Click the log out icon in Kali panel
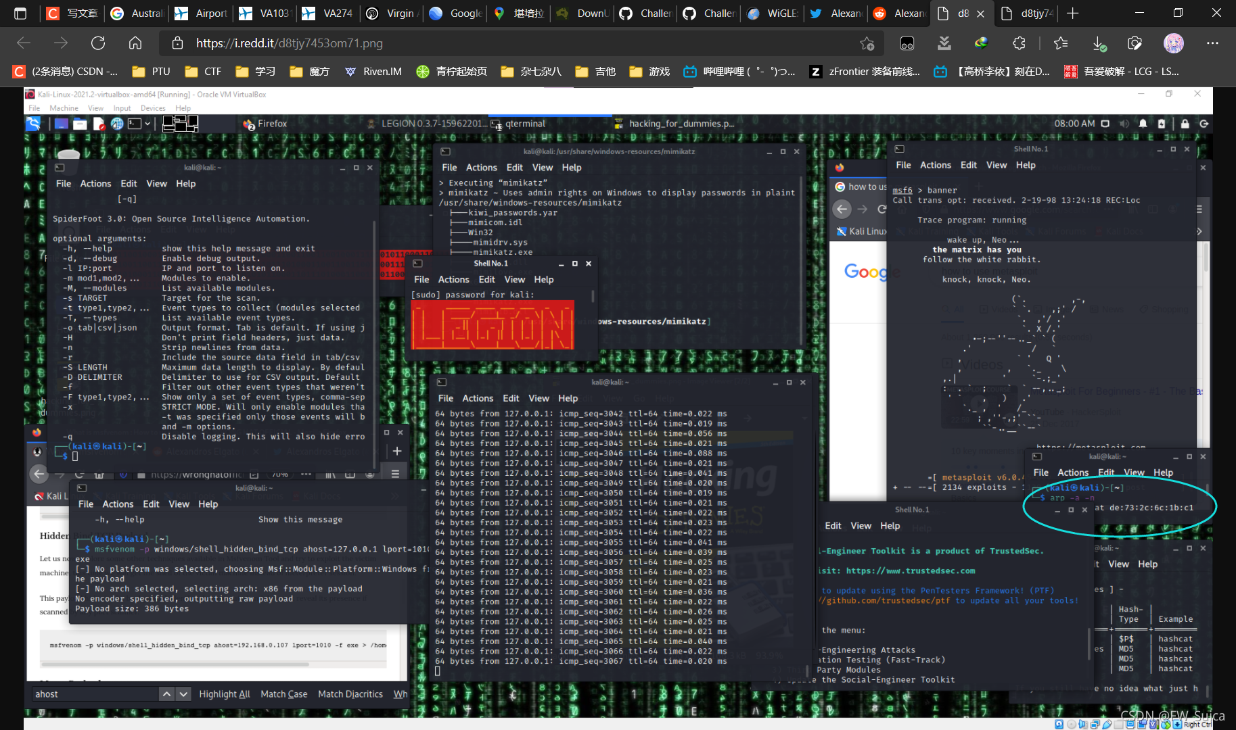The width and height of the screenshot is (1236, 730). (x=1204, y=124)
